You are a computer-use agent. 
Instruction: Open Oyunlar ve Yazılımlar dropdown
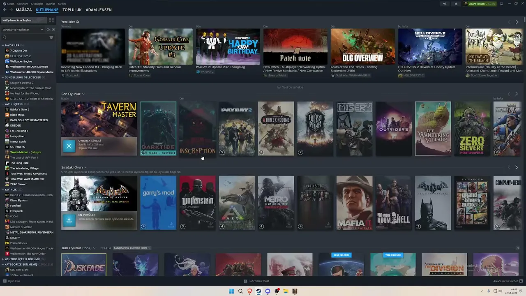pos(23,30)
